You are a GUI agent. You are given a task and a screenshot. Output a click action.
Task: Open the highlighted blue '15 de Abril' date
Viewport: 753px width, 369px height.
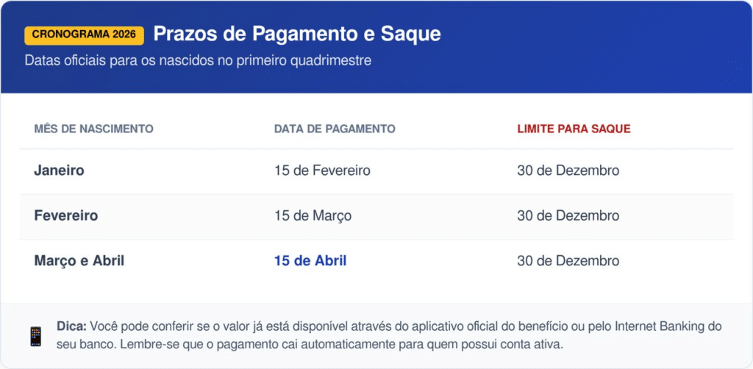(x=310, y=261)
